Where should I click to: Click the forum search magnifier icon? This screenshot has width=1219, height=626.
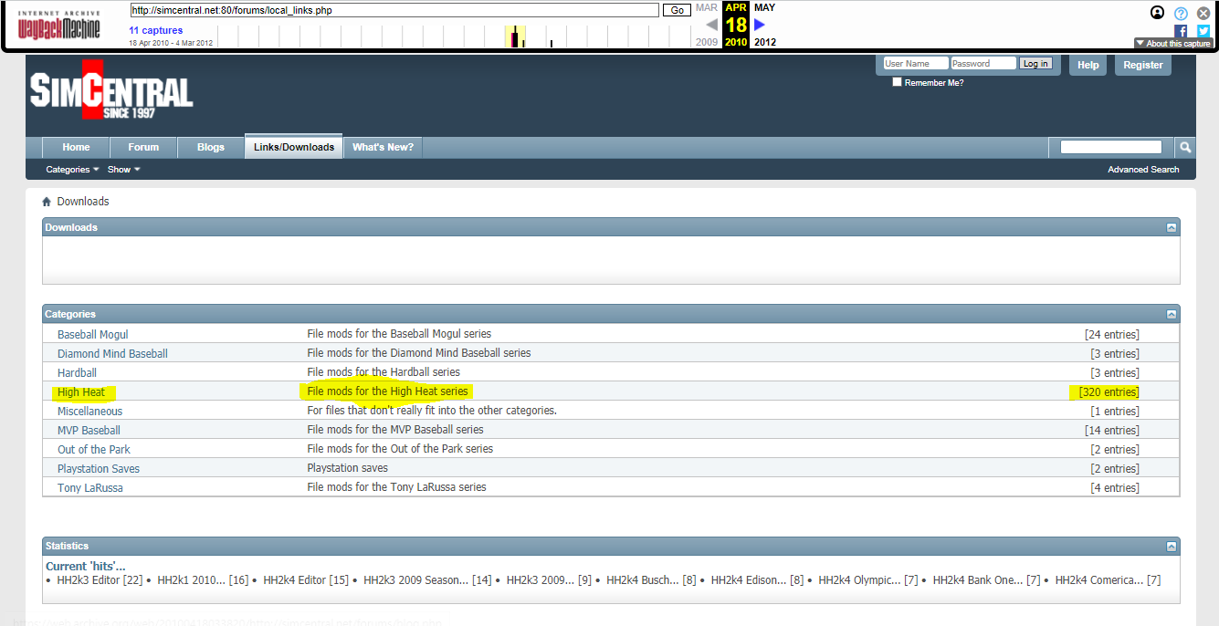1184,147
